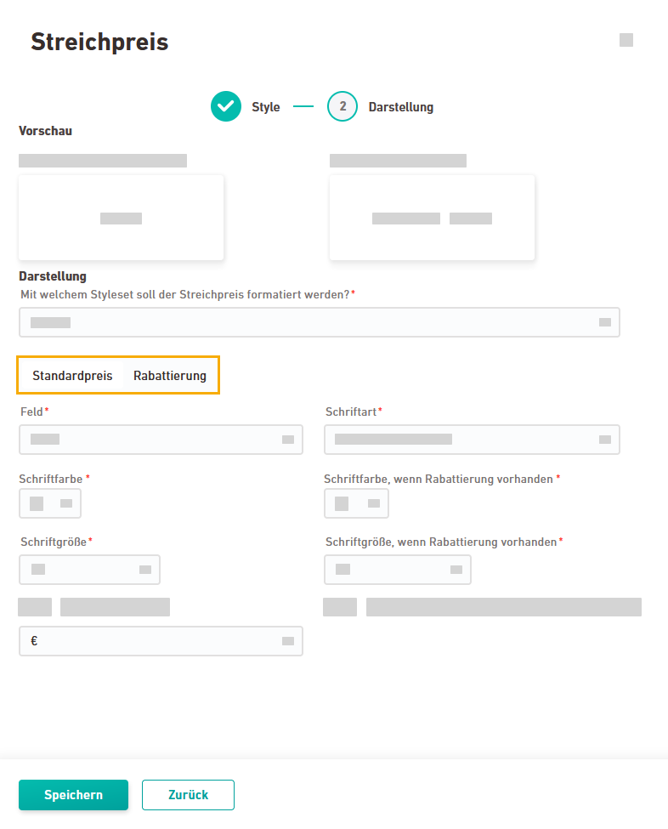Click the completed Style step checkmark icon
Image resolution: width=668 pixels, height=829 pixels.
pos(226,106)
